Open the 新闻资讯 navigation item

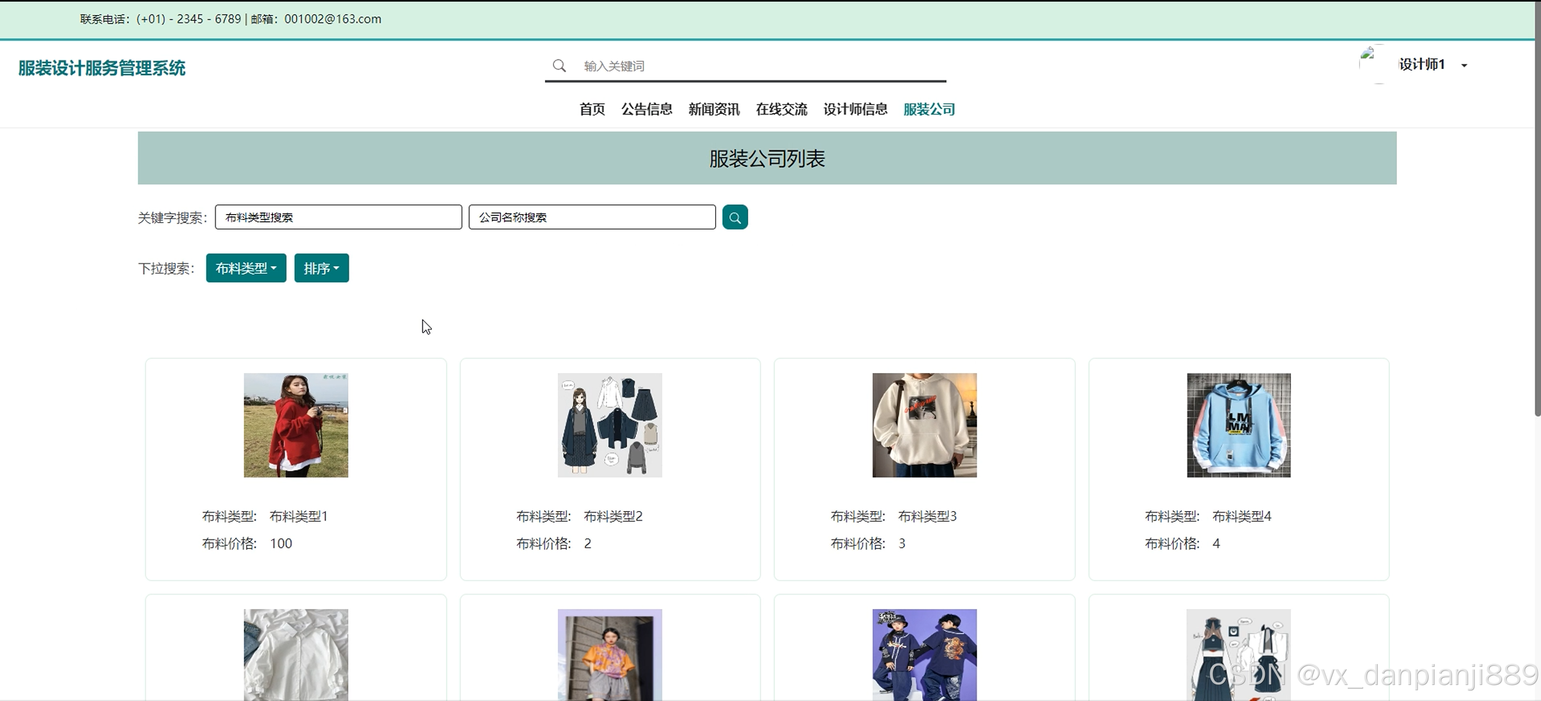[x=713, y=110]
